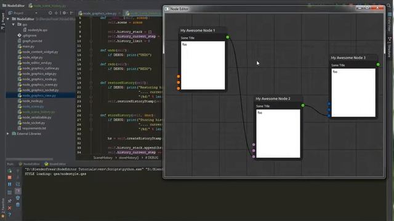
Task: Print the console output
Action: click(18, 198)
